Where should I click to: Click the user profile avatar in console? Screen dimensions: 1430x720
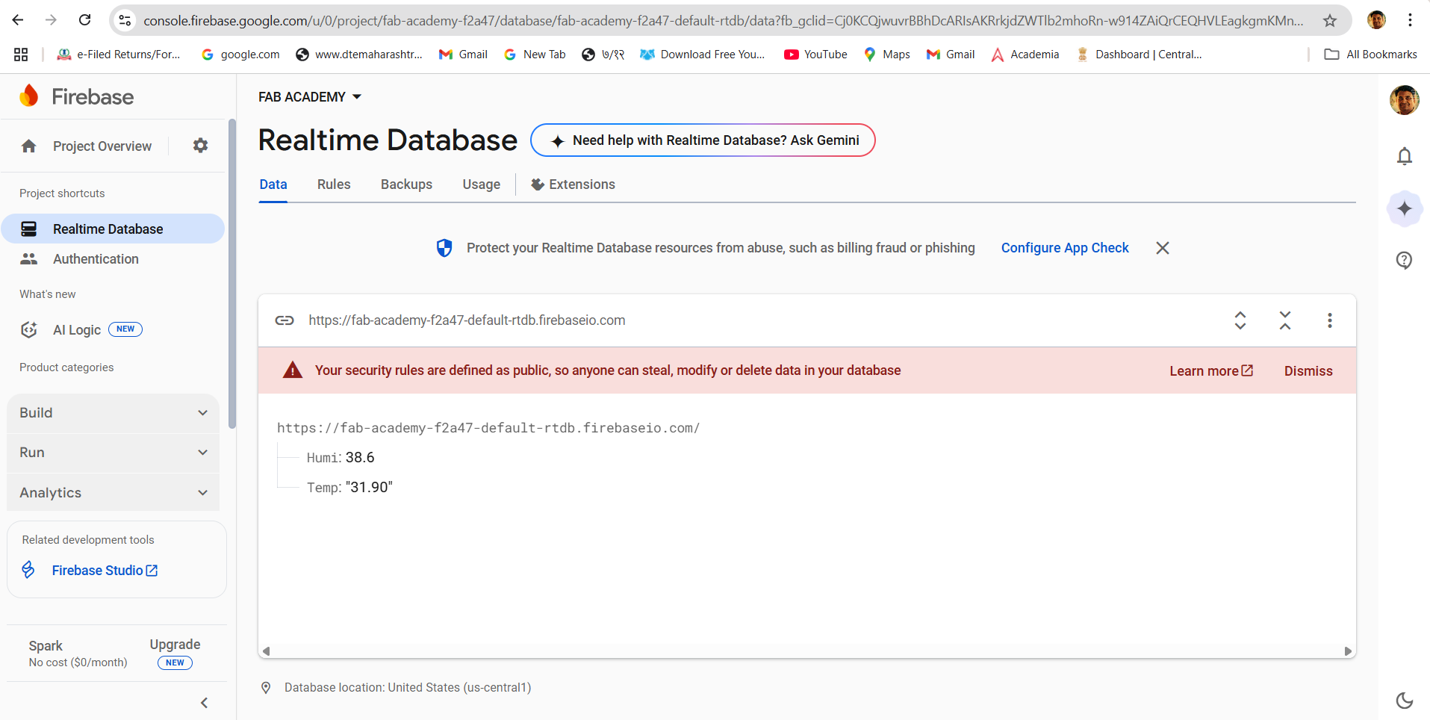click(1405, 100)
